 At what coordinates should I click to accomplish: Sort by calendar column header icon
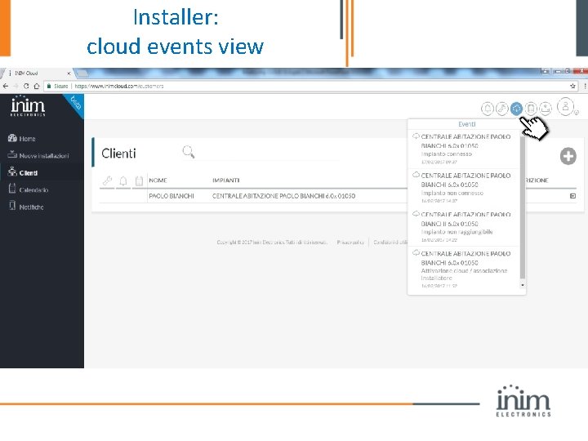(x=139, y=181)
